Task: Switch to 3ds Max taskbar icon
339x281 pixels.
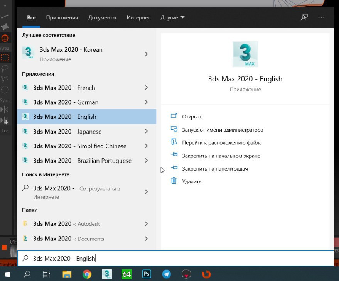Action: (x=107, y=274)
